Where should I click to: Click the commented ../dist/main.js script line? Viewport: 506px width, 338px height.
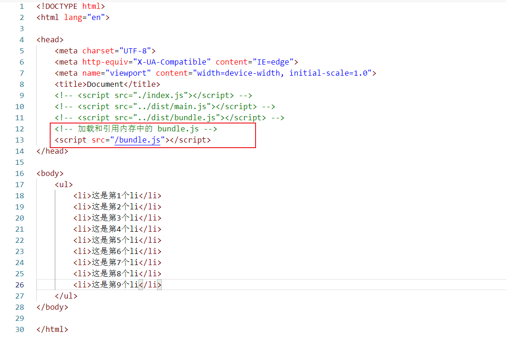tap(165, 106)
